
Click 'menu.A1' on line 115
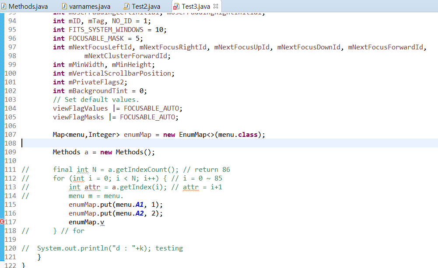point(130,205)
